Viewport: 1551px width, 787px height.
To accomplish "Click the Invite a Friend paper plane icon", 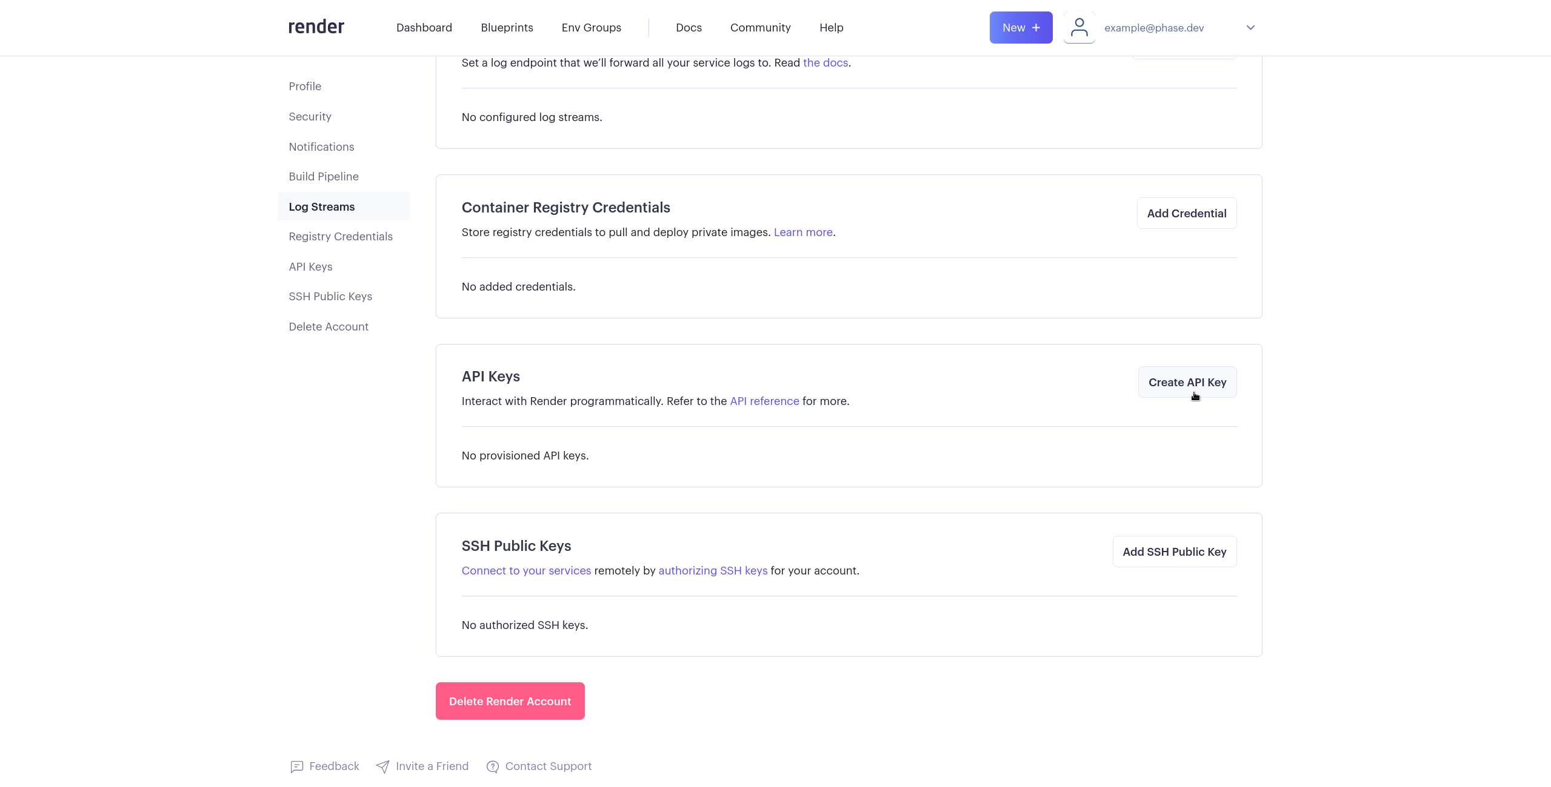I will 382,766.
